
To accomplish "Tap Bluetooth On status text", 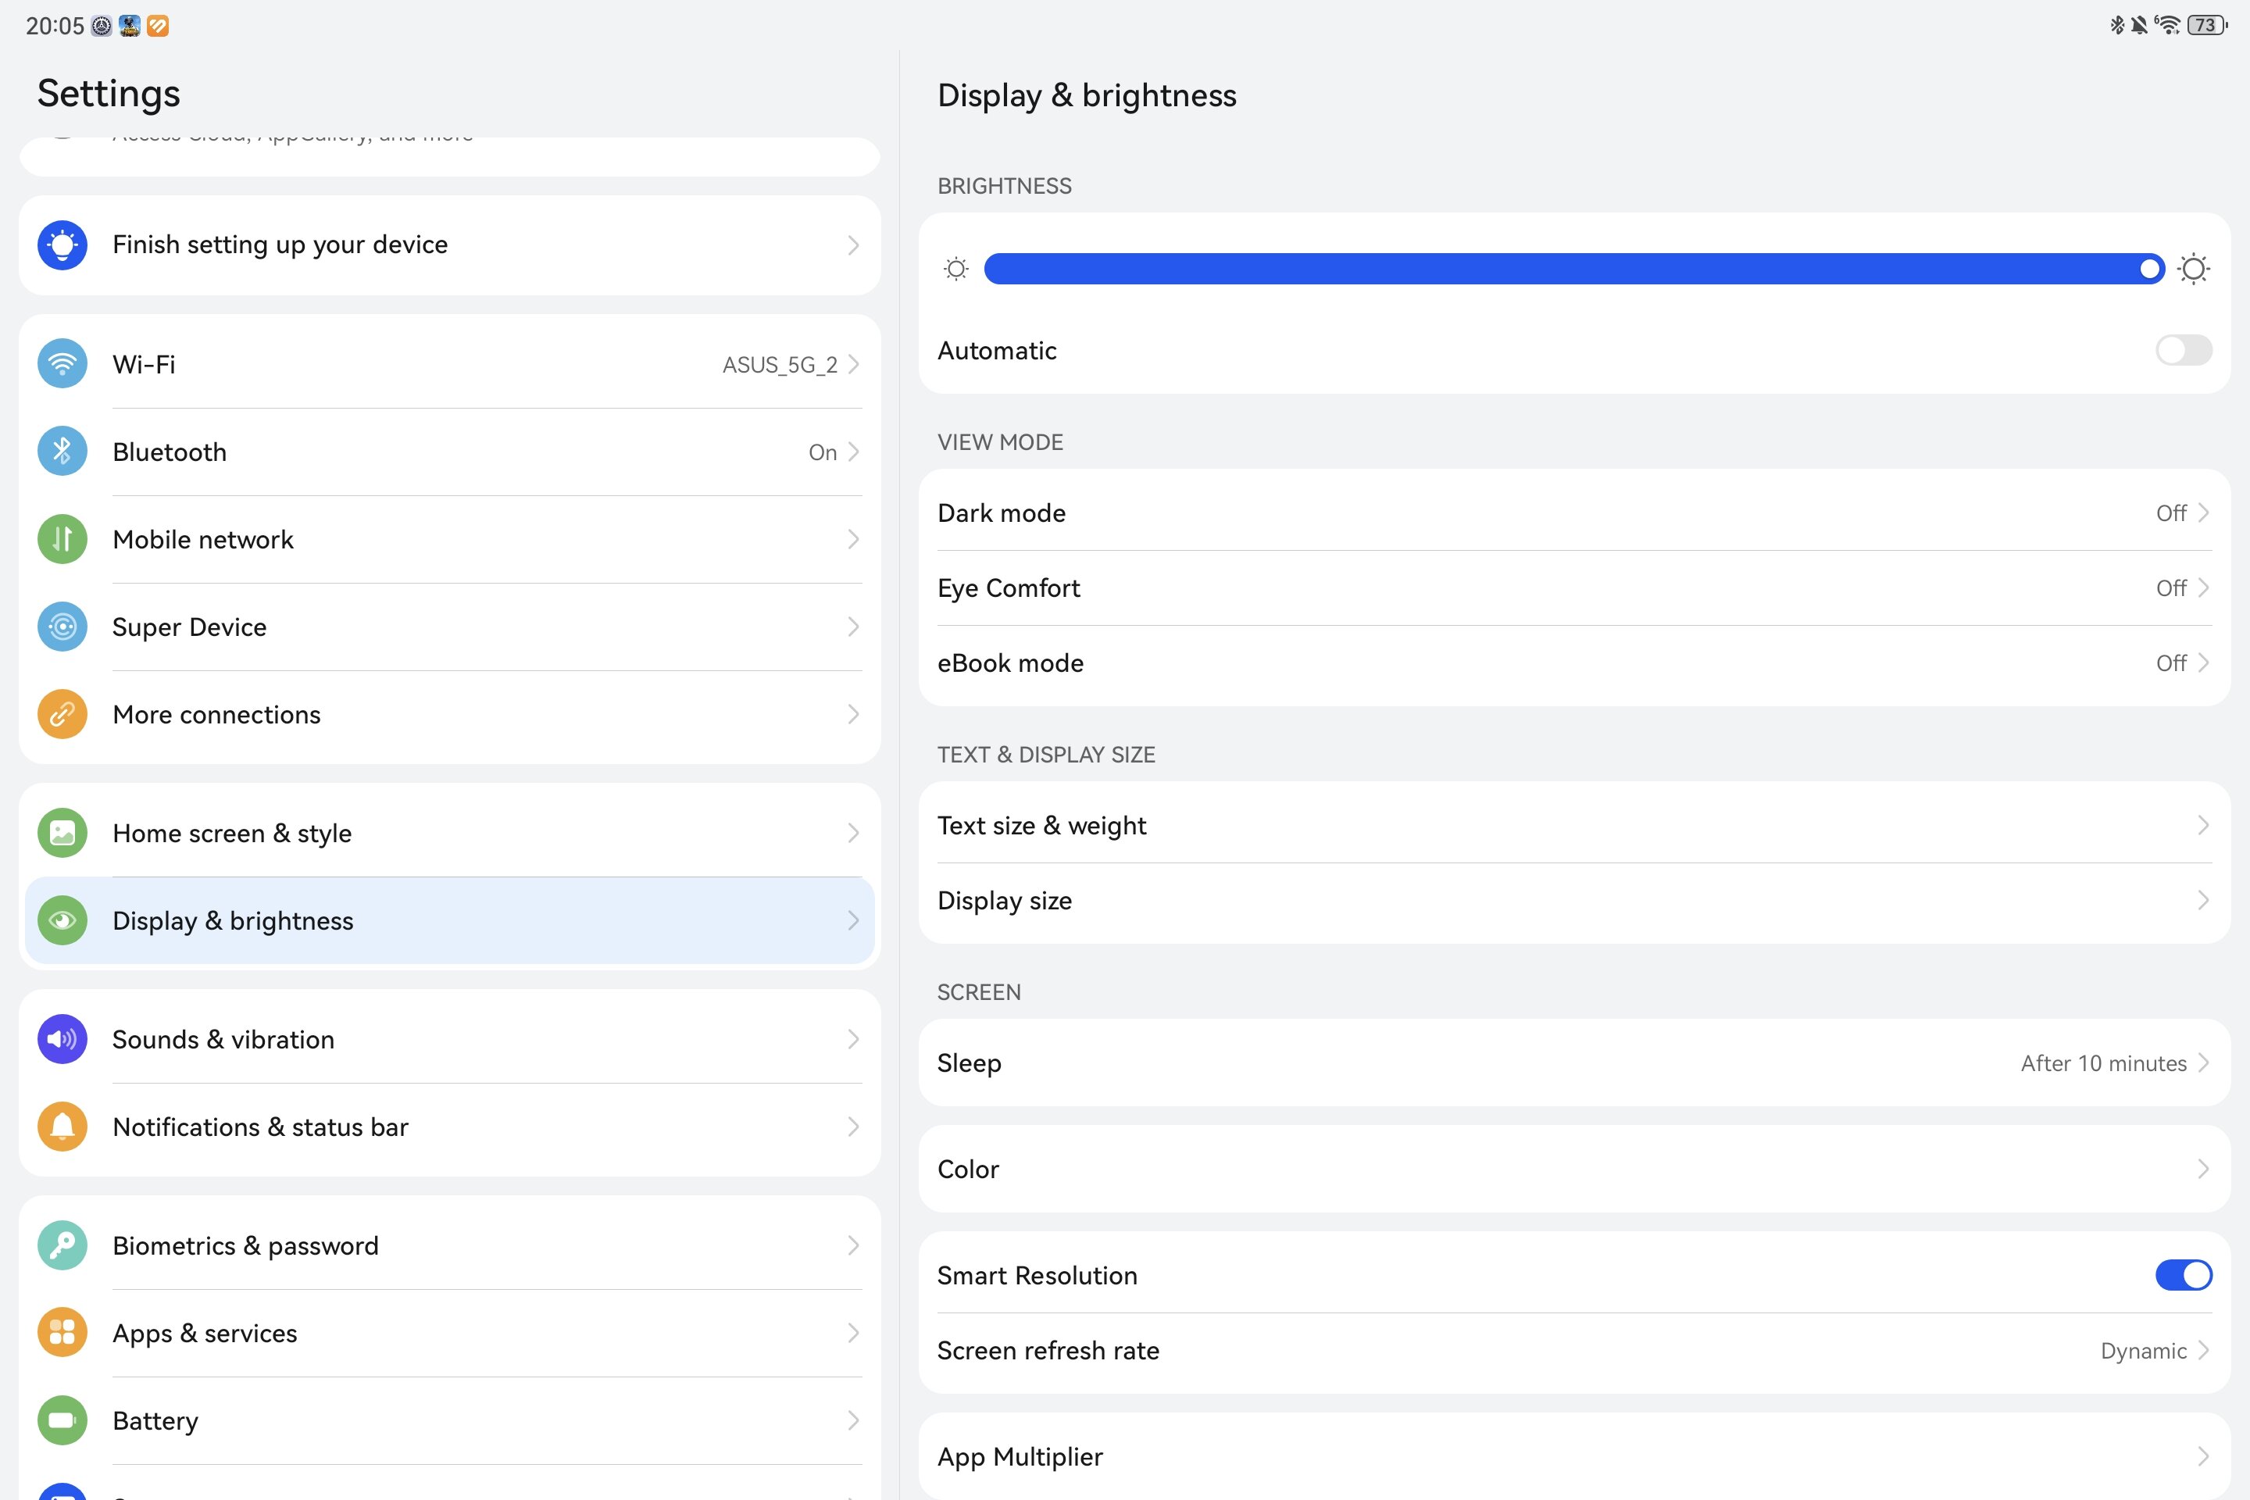I will coord(823,452).
